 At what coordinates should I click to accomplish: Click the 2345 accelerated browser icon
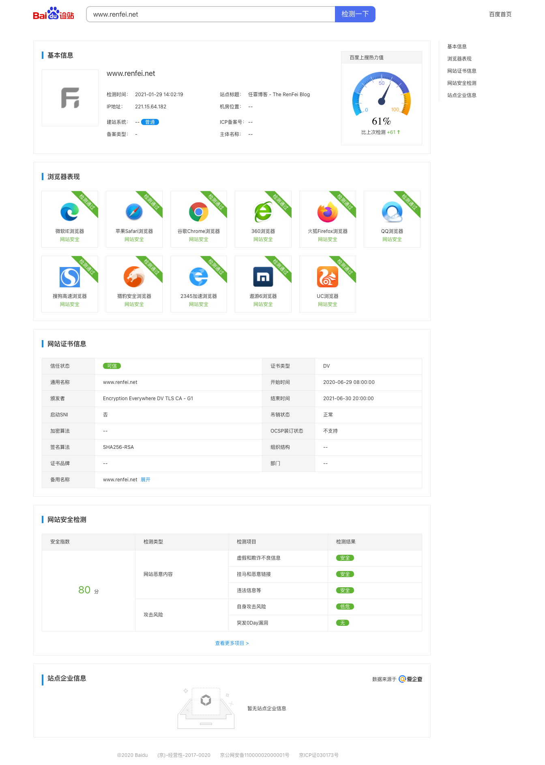(199, 277)
